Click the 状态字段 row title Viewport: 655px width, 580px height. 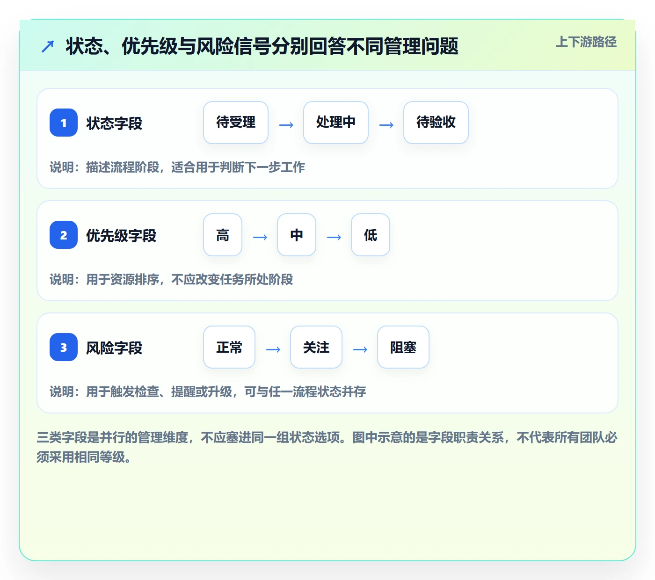pyautogui.click(x=114, y=123)
